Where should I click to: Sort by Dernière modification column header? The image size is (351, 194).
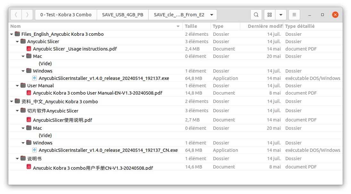[x=261, y=26]
